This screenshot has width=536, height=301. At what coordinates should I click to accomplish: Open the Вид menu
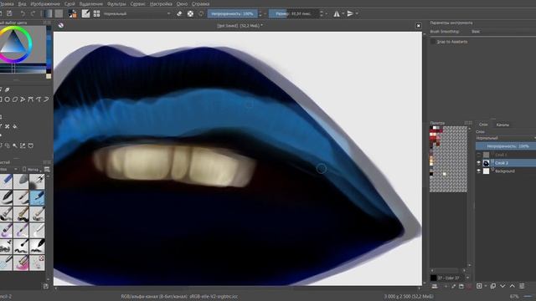[22, 4]
